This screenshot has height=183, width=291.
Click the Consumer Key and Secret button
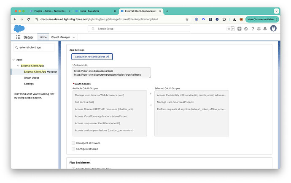(x=92, y=57)
